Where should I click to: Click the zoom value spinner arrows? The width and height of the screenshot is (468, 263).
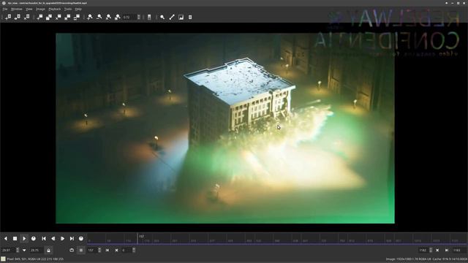(139, 18)
